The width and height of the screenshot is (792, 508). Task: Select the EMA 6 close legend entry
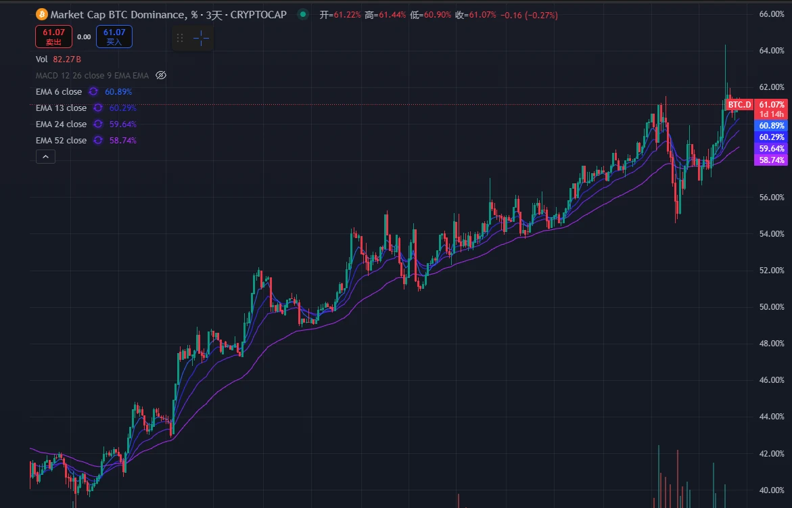coord(59,92)
